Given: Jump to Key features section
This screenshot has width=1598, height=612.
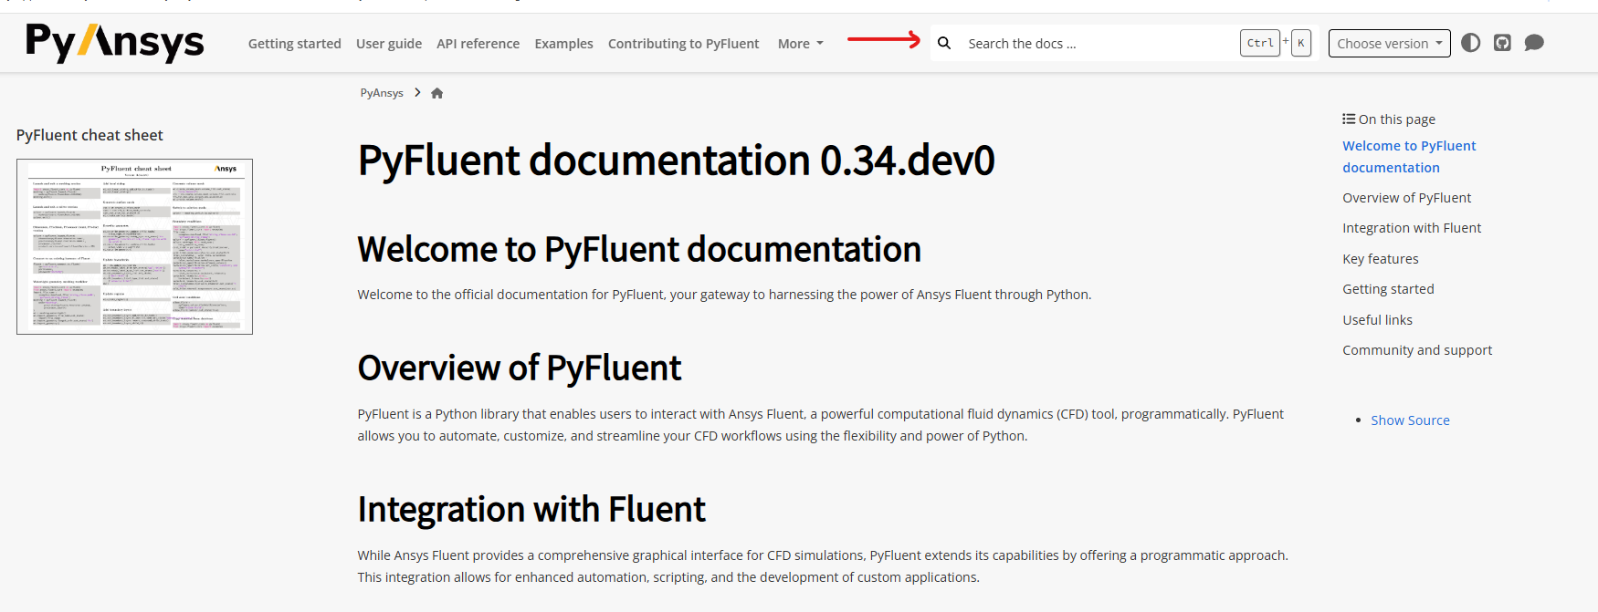Looking at the screenshot, I should point(1380,259).
